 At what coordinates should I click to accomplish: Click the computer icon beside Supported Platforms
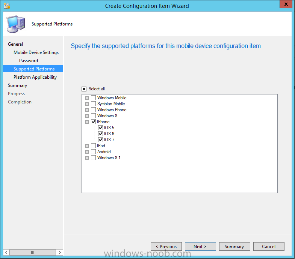[x=16, y=24]
